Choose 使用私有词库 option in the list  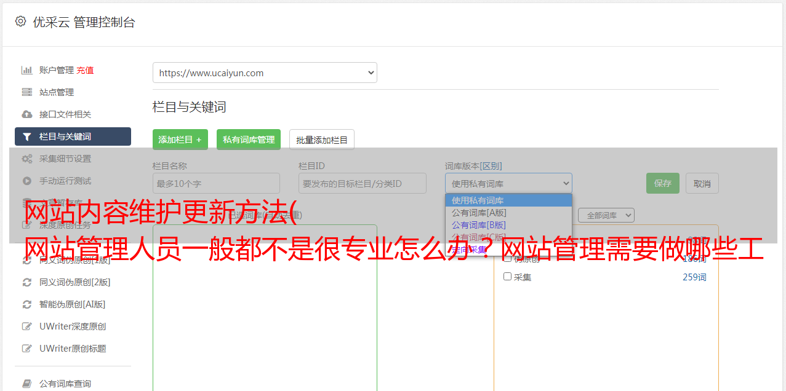click(x=508, y=200)
